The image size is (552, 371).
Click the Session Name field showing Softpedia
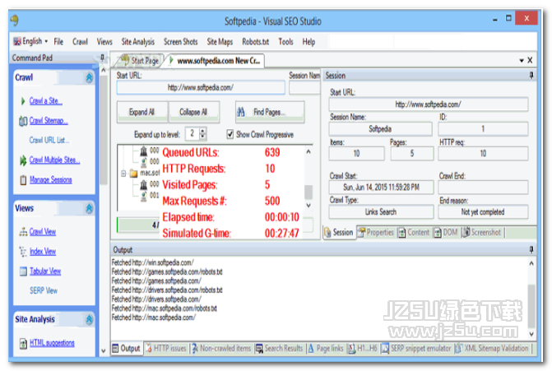380,129
